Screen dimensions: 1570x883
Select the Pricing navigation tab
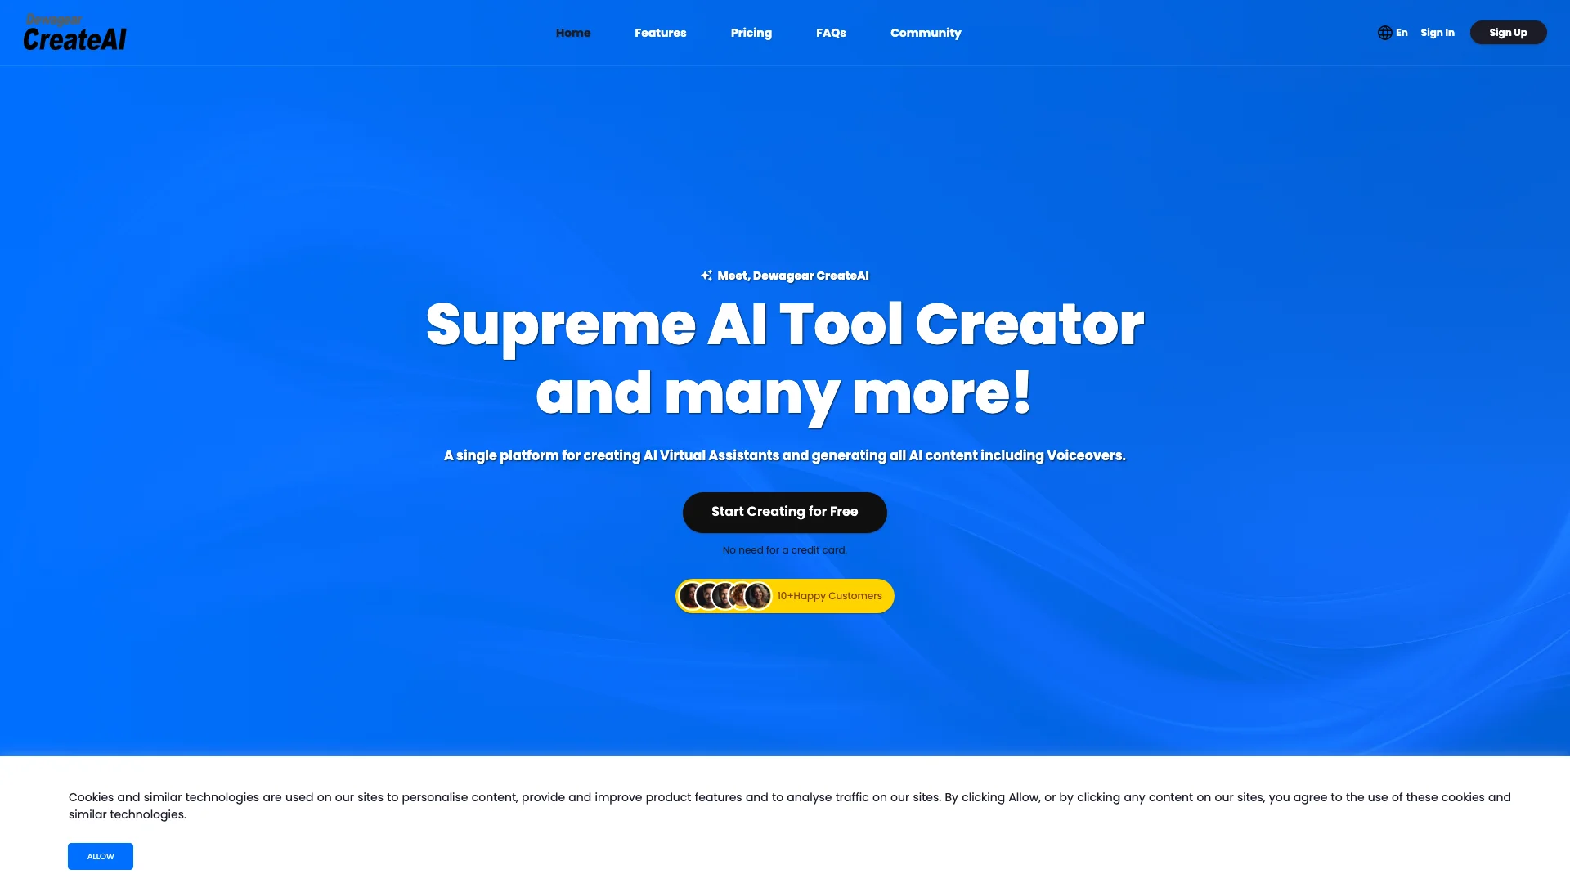click(751, 33)
